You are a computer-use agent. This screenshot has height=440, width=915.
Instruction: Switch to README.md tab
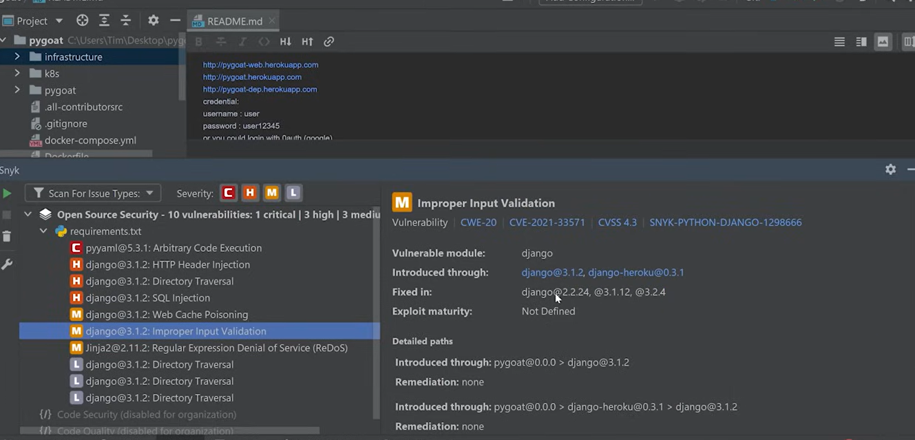(235, 21)
